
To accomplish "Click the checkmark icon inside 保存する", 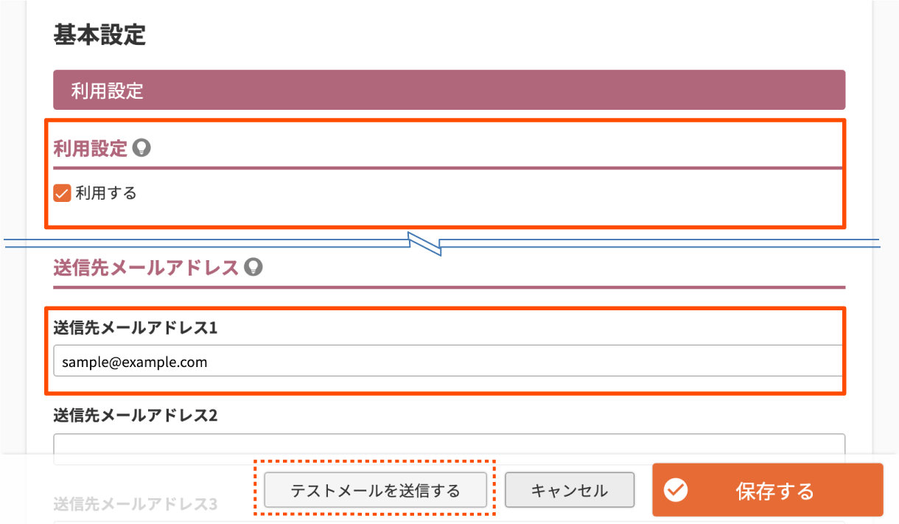I will (676, 490).
